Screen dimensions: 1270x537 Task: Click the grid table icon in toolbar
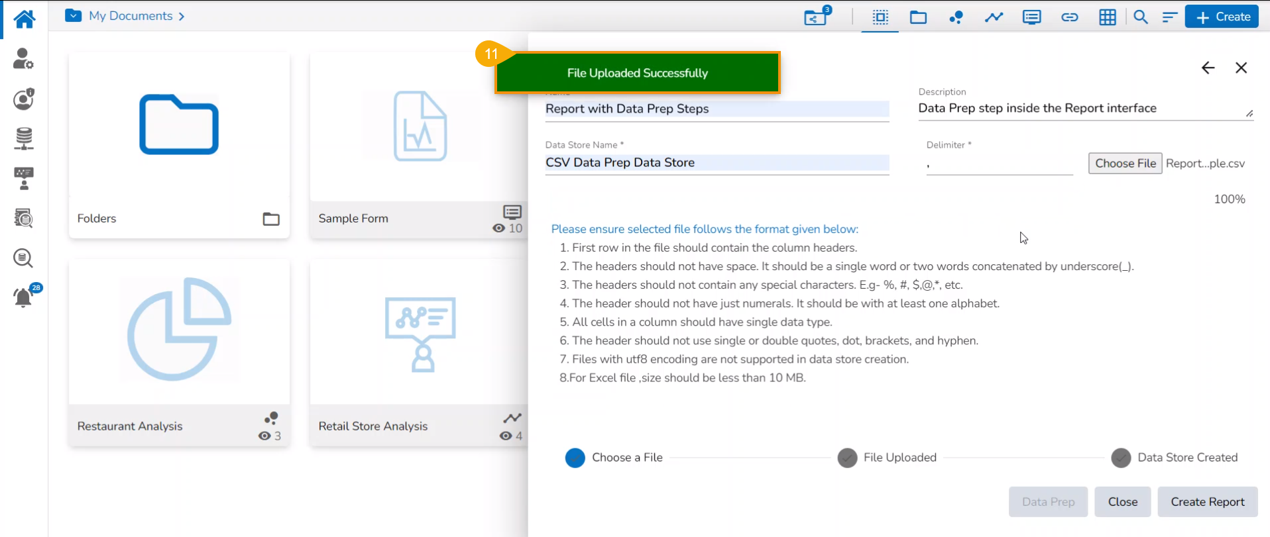tap(1107, 17)
